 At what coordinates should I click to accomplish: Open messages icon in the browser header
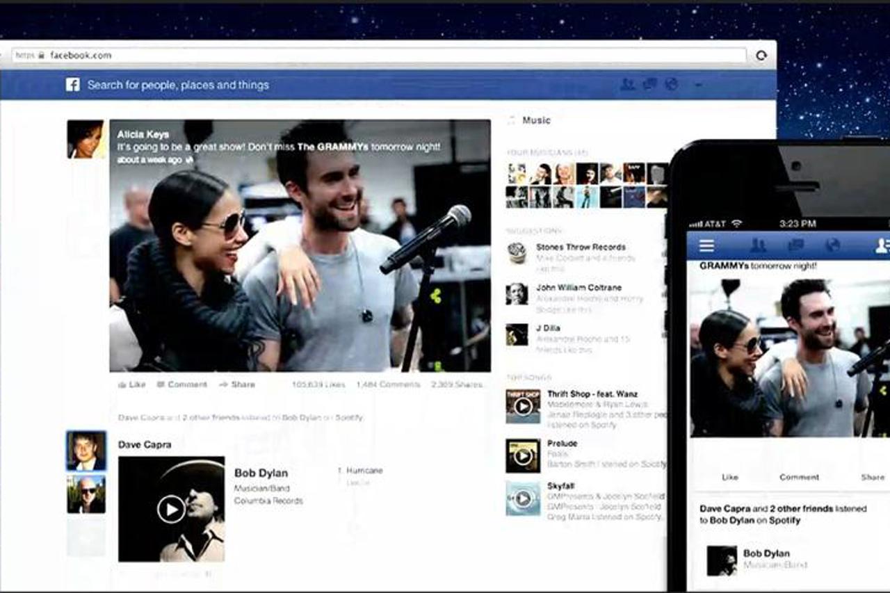pos(650,84)
